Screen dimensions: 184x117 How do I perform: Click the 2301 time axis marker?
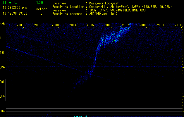coord(20,25)
